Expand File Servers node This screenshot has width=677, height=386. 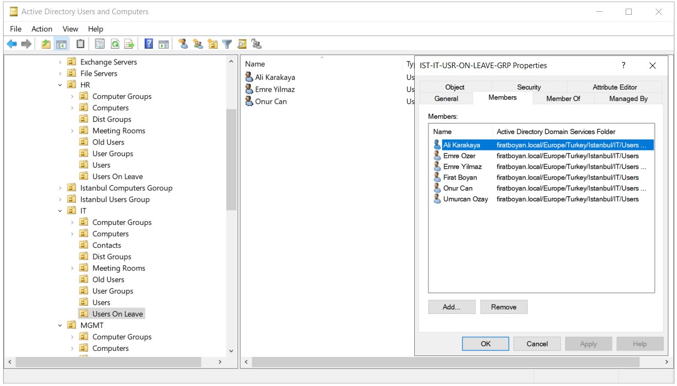[x=60, y=74]
